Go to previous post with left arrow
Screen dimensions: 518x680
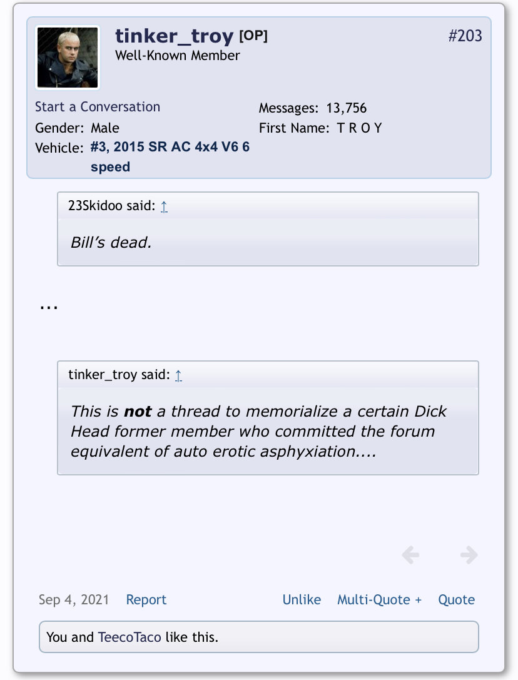pos(410,555)
